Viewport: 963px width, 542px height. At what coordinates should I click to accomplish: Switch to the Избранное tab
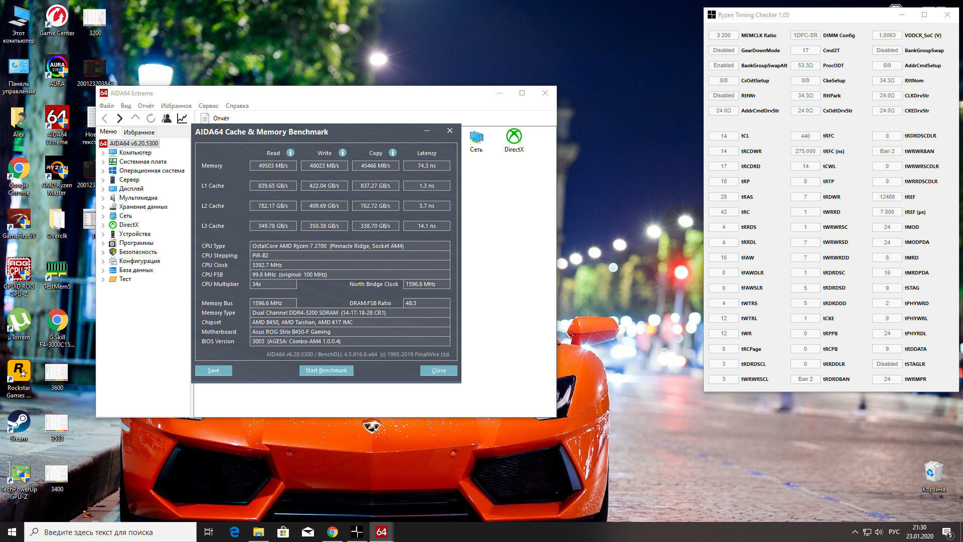click(139, 132)
